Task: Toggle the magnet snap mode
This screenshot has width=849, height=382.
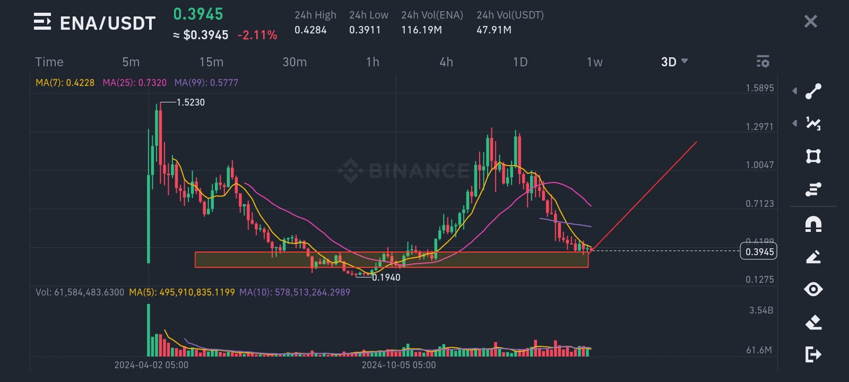Action: pos(813,224)
